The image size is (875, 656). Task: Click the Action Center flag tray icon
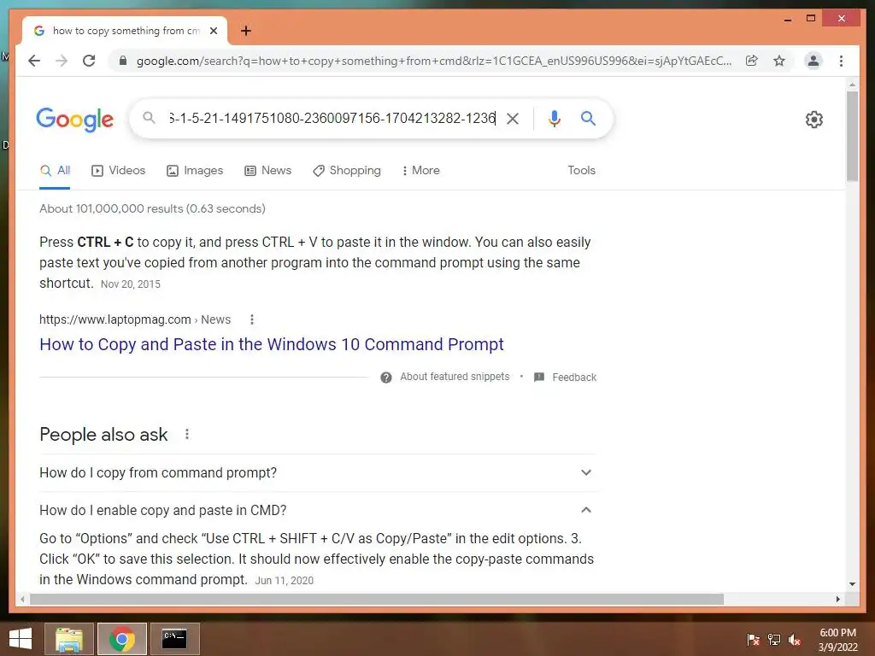(753, 640)
